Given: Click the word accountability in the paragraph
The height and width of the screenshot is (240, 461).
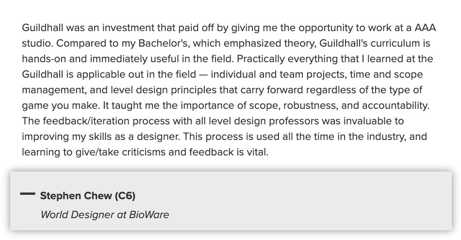Looking at the screenshot, I should pos(395,106).
